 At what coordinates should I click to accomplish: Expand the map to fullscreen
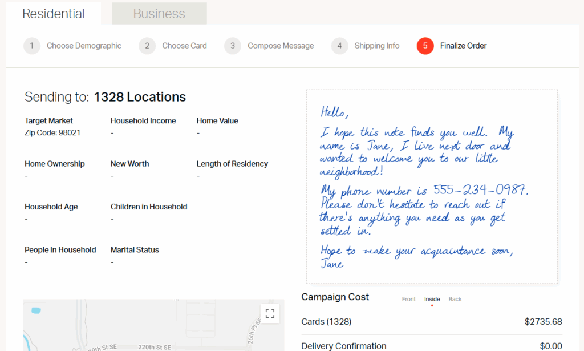[x=270, y=313]
